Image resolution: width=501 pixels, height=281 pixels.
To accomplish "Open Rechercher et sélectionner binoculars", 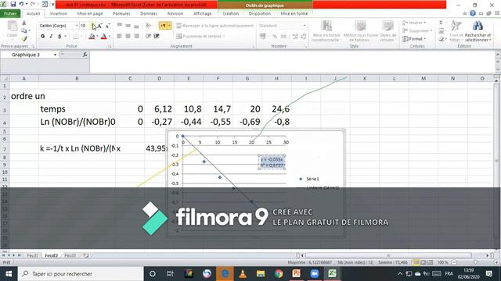I will (x=478, y=31).
